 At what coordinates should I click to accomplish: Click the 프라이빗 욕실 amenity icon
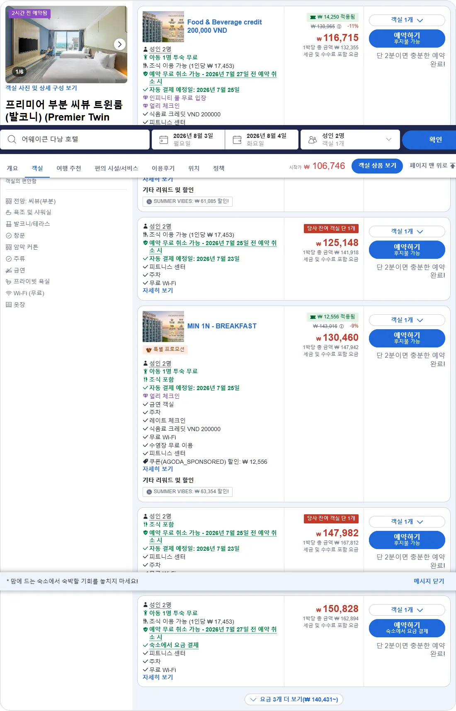(9, 282)
